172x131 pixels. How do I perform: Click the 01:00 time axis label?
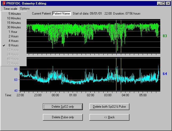[73, 95]
